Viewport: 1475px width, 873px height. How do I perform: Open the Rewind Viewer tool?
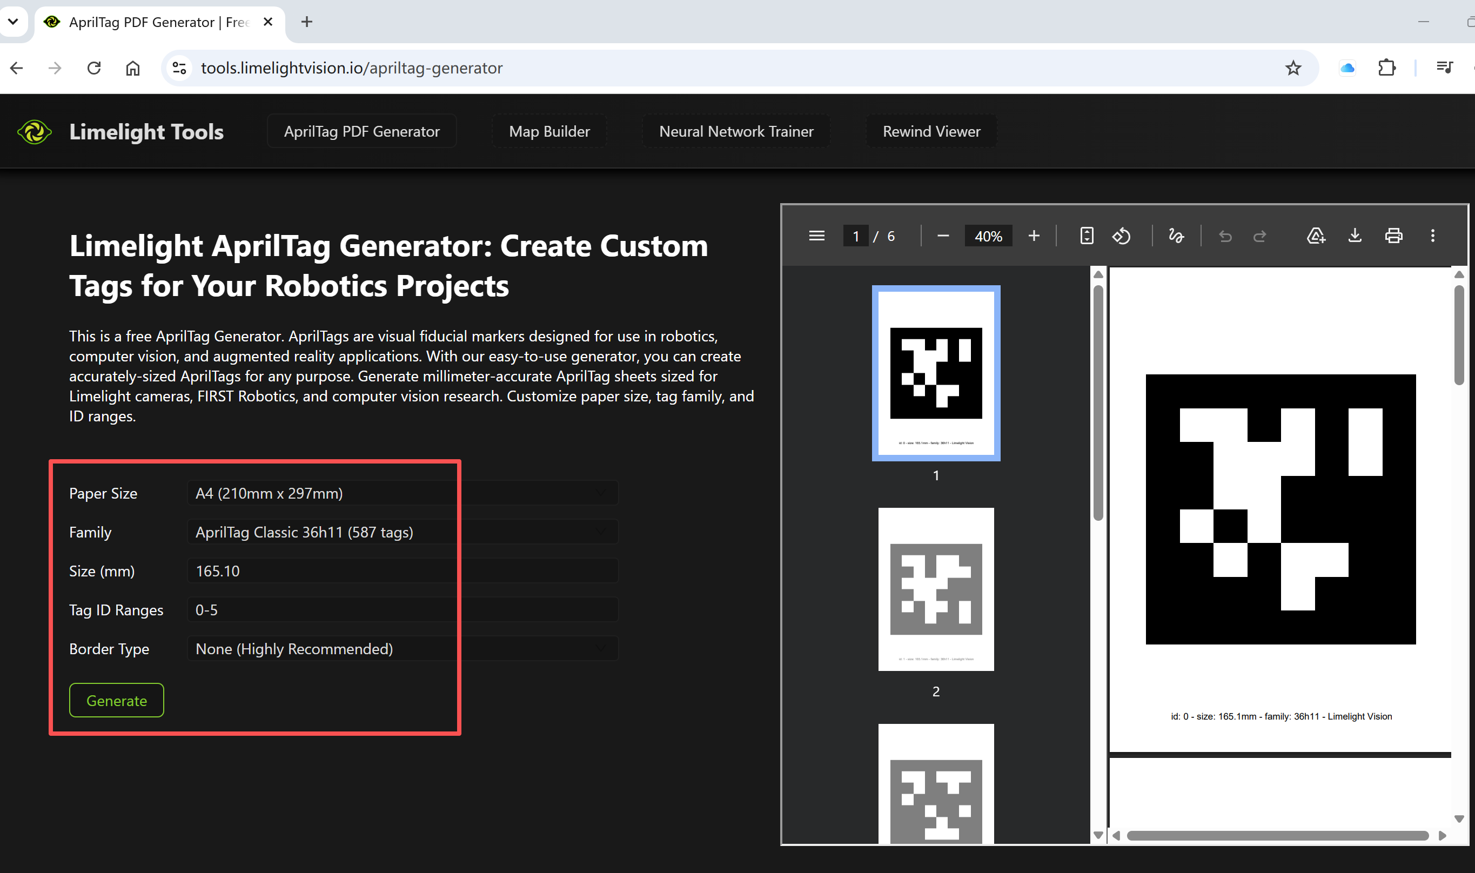click(931, 131)
